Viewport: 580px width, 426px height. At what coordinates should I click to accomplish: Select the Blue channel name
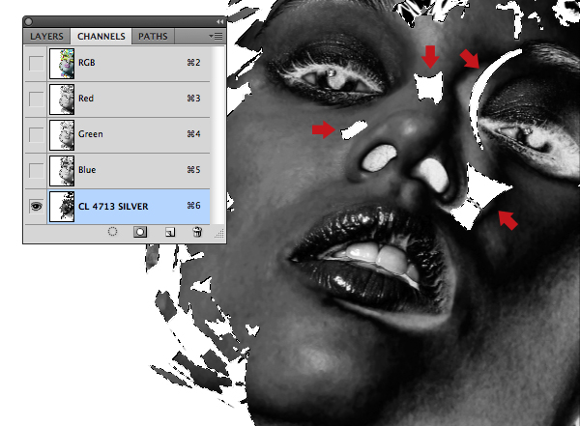[87, 170]
